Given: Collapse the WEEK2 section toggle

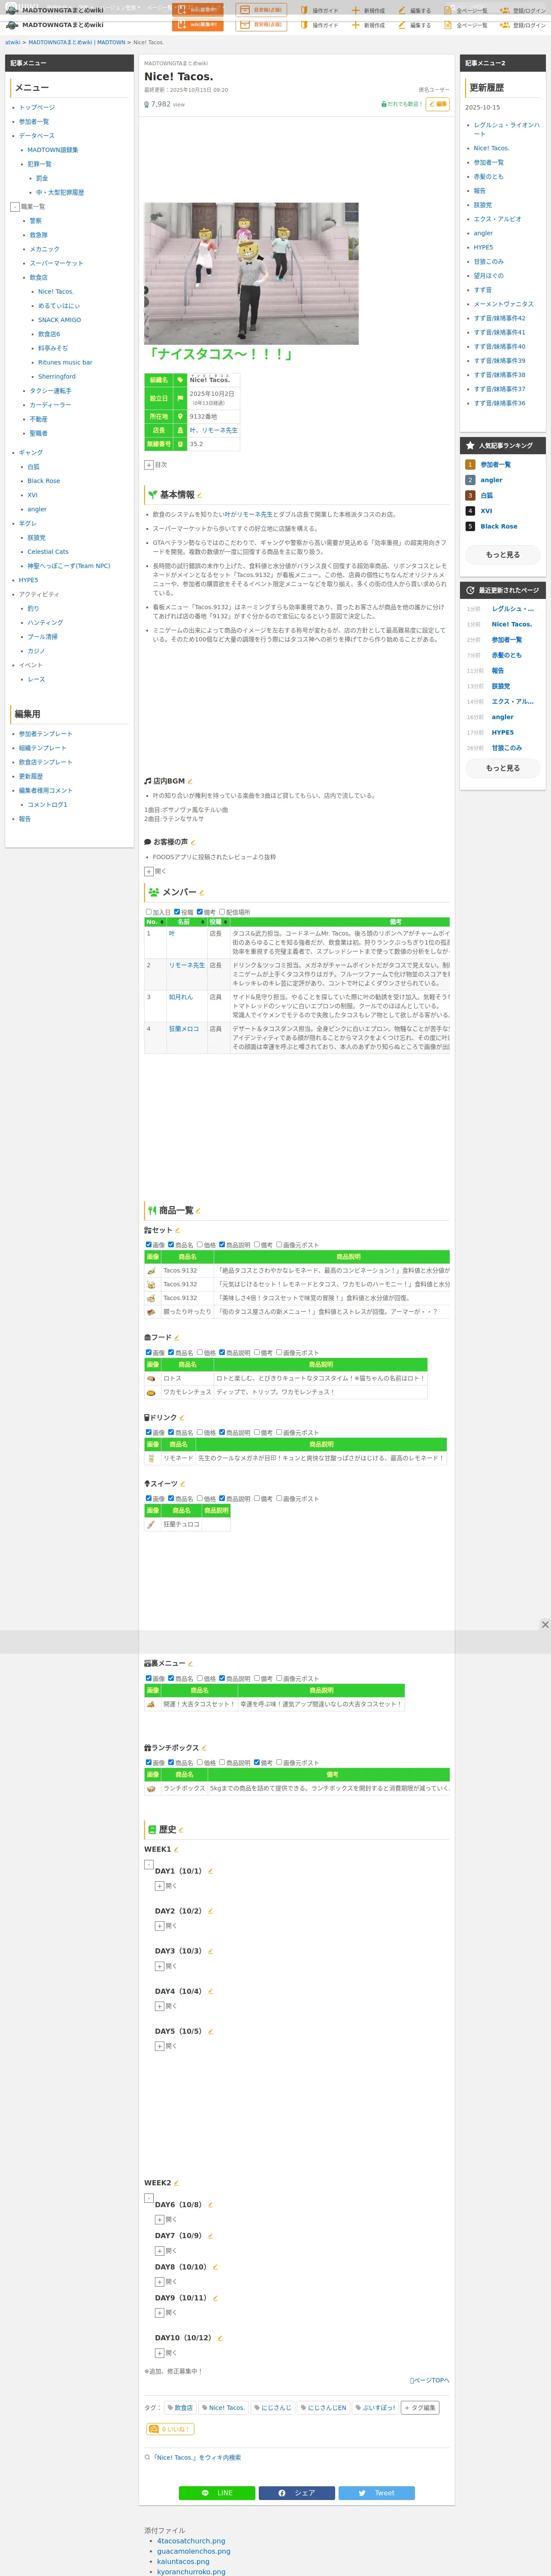Looking at the screenshot, I should point(149,2198).
